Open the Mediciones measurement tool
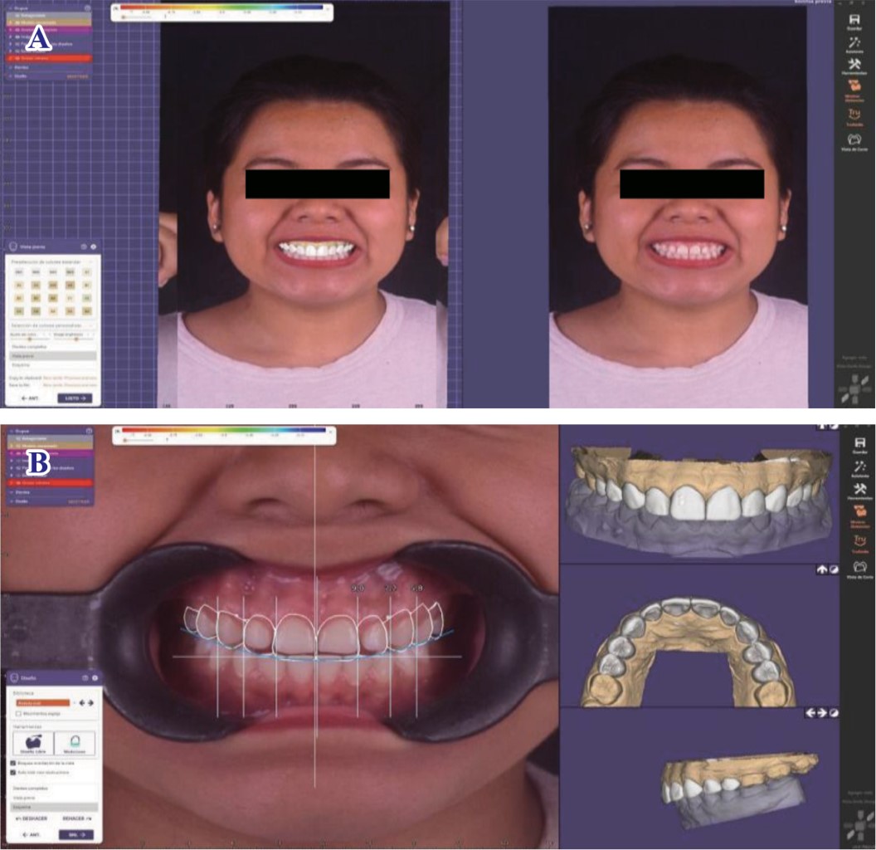The width and height of the screenshot is (876, 850). [75, 742]
